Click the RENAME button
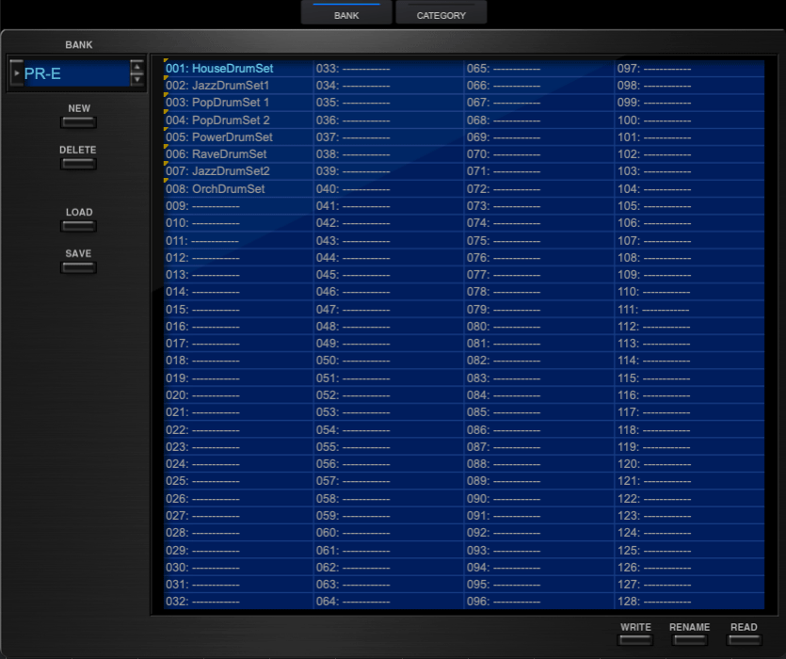 click(x=690, y=640)
